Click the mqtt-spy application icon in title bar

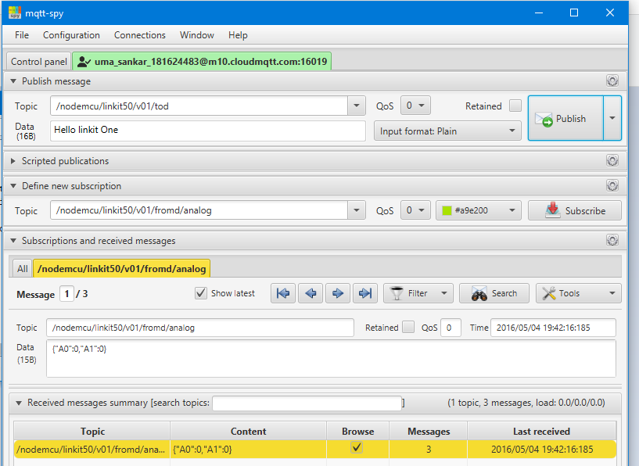pos(15,13)
